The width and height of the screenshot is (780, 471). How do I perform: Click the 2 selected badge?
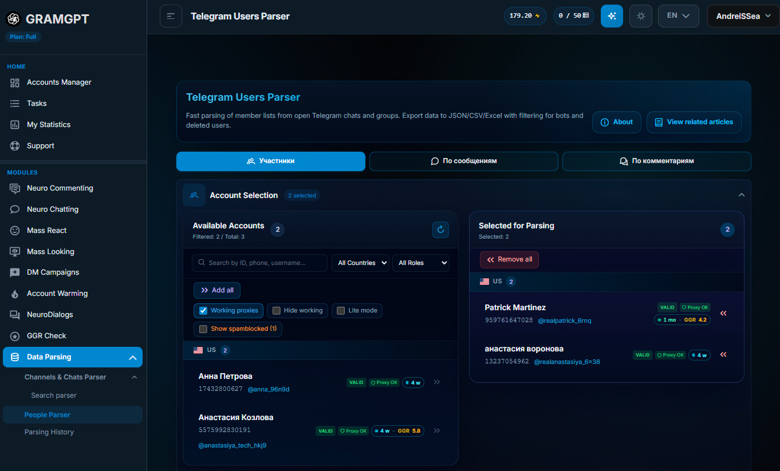pos(302,196)
